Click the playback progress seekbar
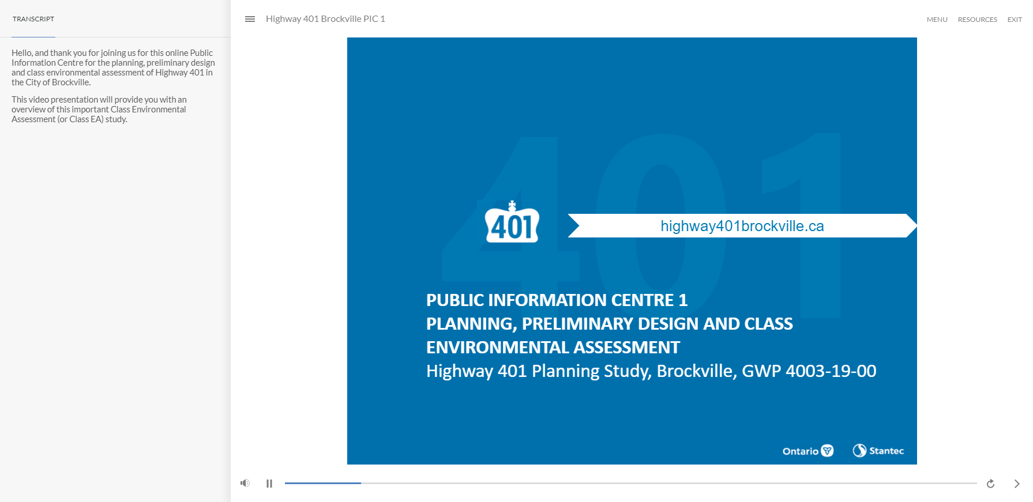 [630, 483]
